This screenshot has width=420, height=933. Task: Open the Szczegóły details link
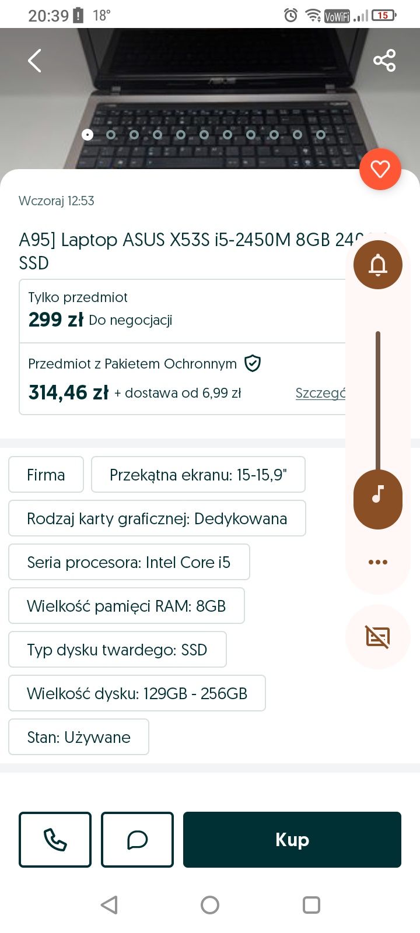tap(320, 393)
